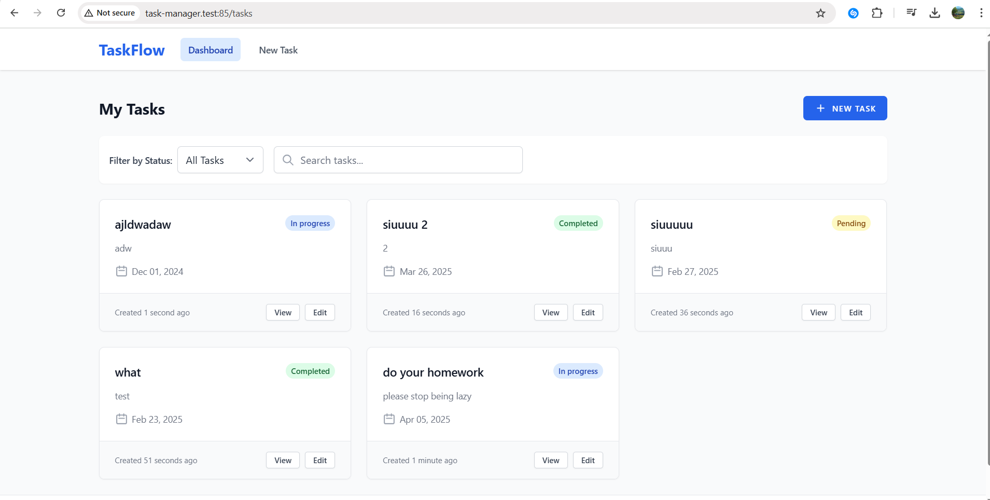Click the TaskFlow logo
990x500 pixels.
pyautogui.click(x=132, y=50)
